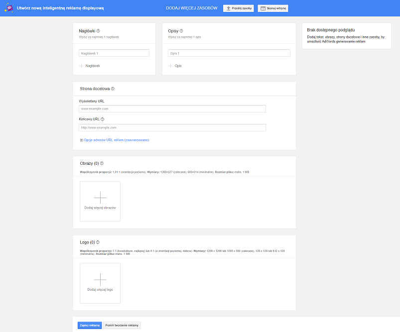Click the upload icon on Prześlij zasoby
Screen dimensions: 400x332
click(228, 8)
